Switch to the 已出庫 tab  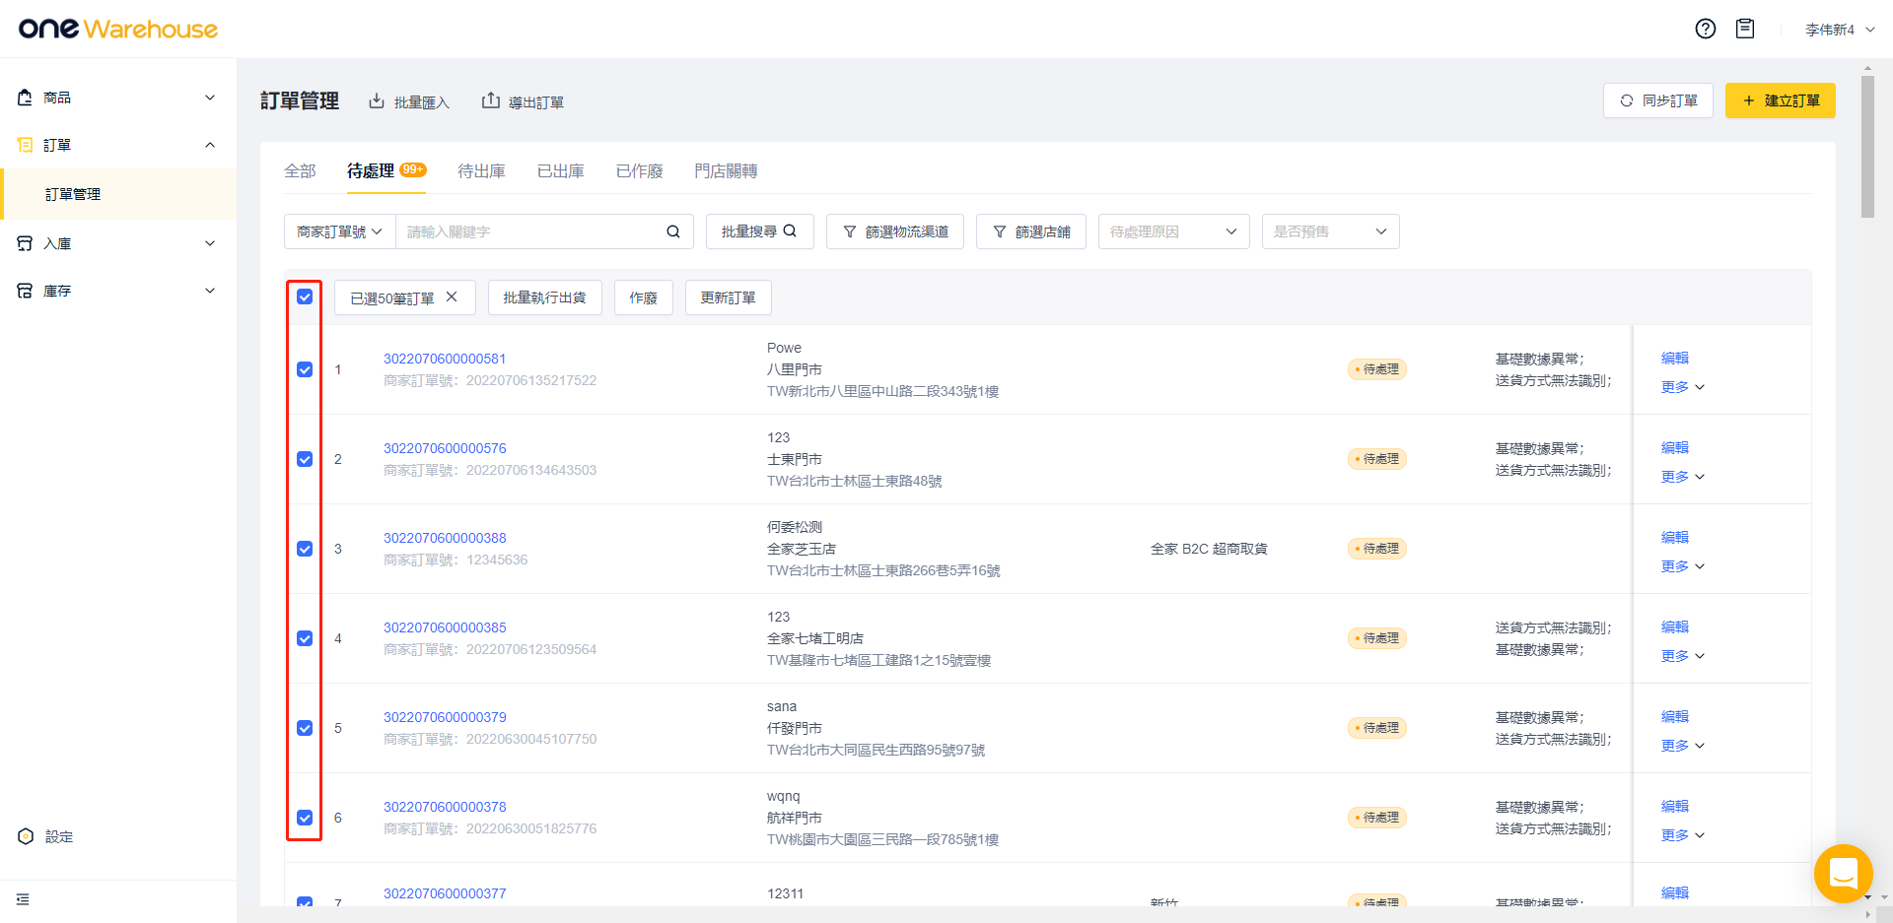click(560, 171)
